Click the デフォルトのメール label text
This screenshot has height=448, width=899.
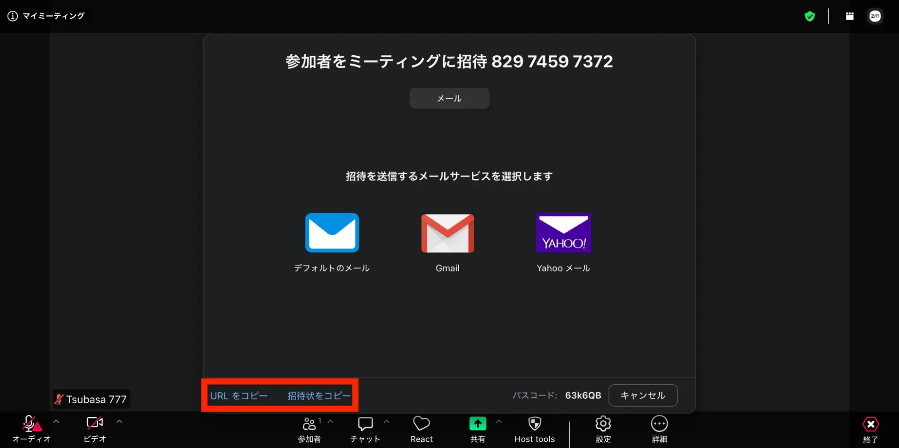(332, 268)
